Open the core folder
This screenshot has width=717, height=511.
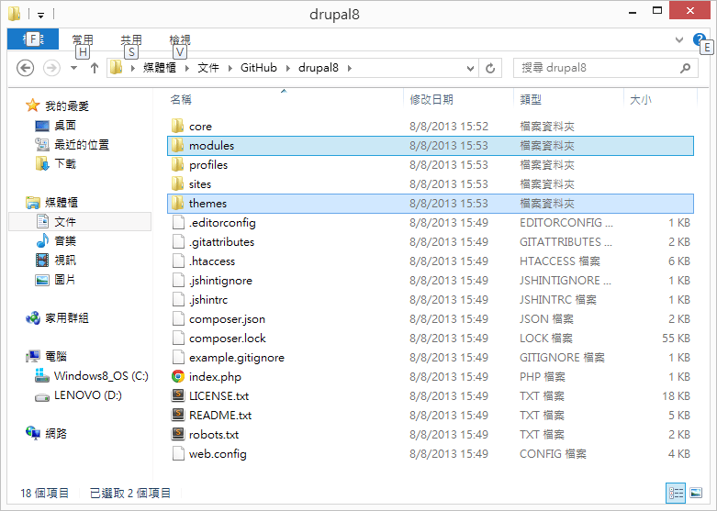pos(199,127)
